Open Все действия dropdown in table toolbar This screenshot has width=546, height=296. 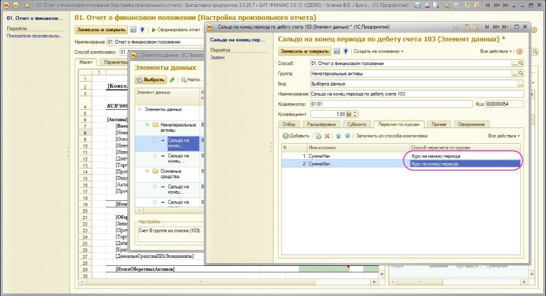(x=503, y=136)
